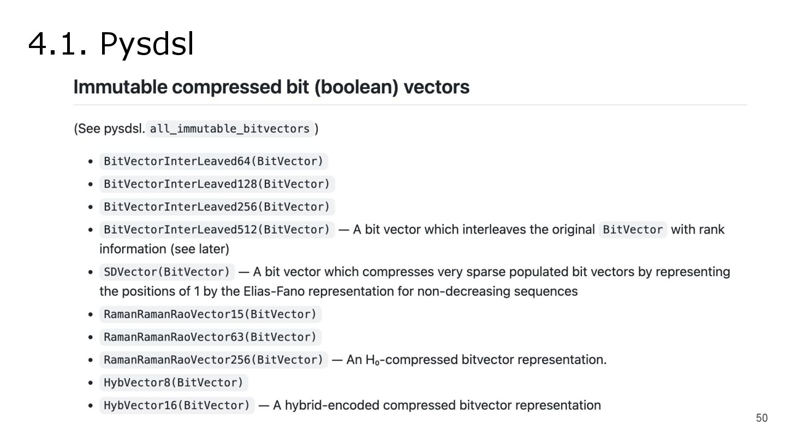Click the BitVectorInterLeaved256(BitVector) list item
Viewport: 786px width, 442px height.
pyautogui.click(x=217, y=207)
